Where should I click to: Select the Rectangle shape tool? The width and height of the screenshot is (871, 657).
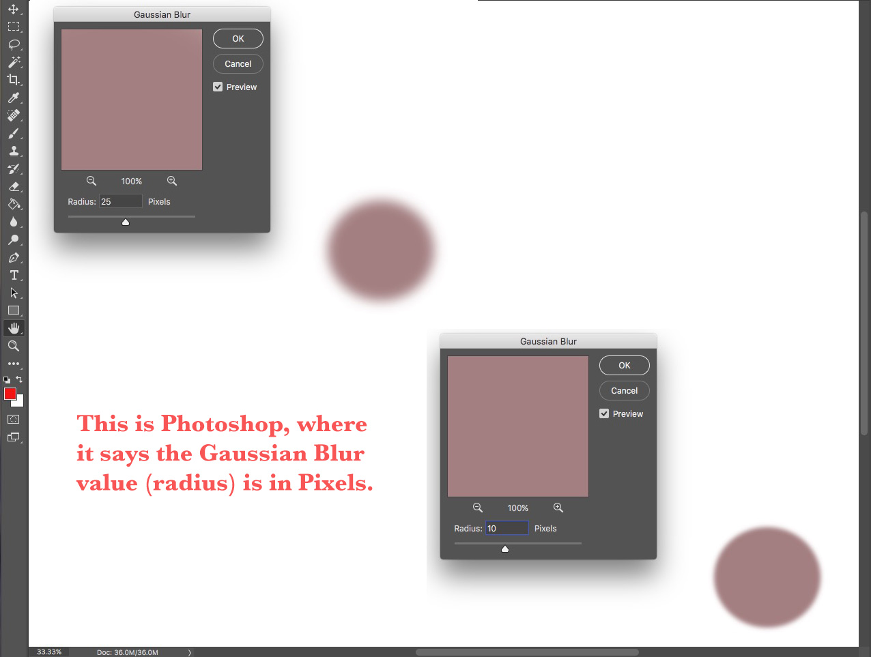tap(14, 310)
